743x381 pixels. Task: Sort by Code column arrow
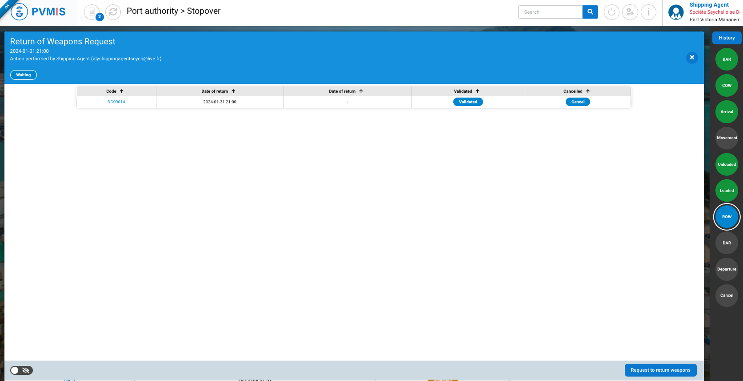tap(122, 91)
